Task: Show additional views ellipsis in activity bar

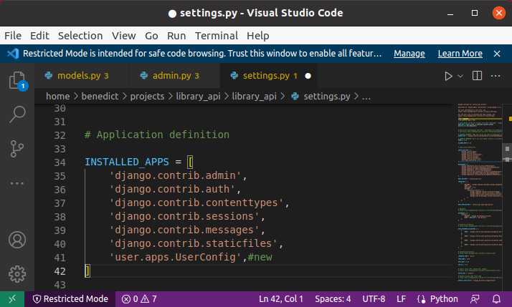Action: pos(17,183)
